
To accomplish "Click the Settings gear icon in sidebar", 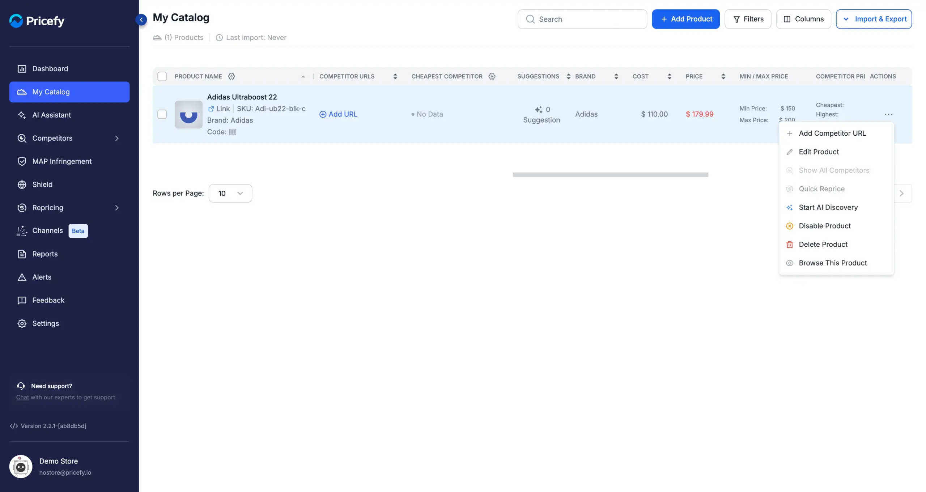I will point(22,323).
